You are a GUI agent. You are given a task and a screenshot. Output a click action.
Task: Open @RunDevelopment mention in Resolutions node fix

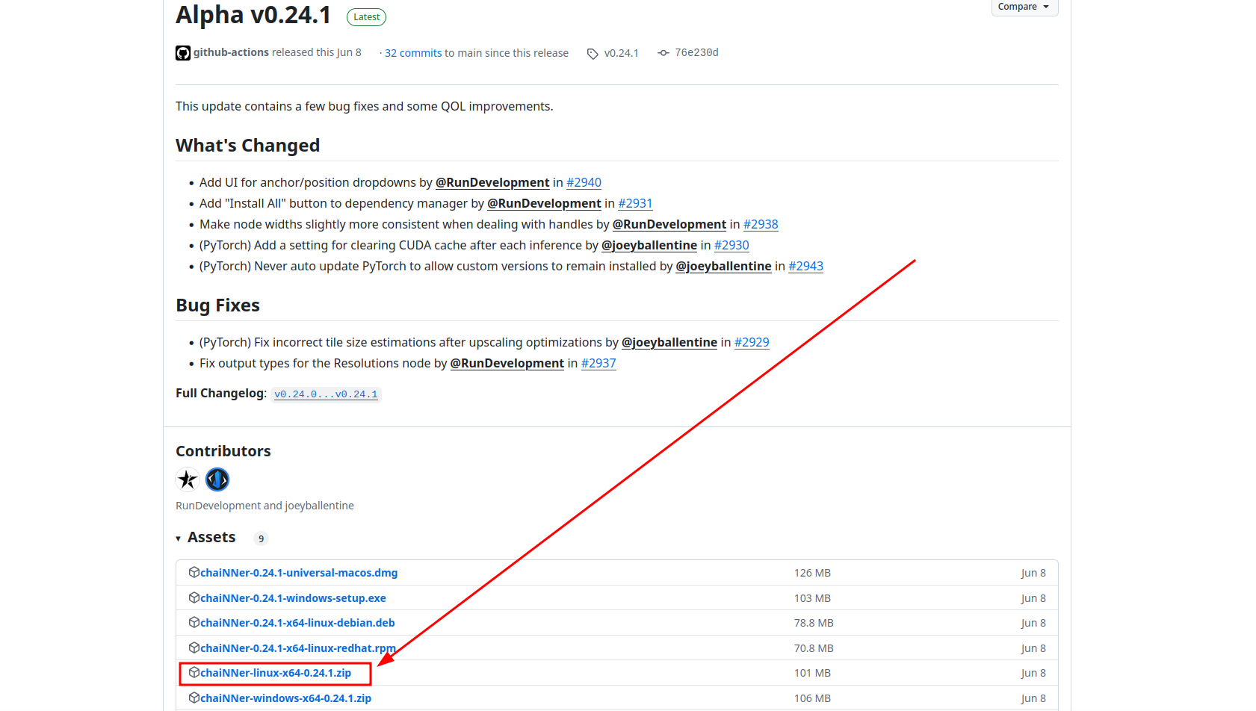(507, 363)
